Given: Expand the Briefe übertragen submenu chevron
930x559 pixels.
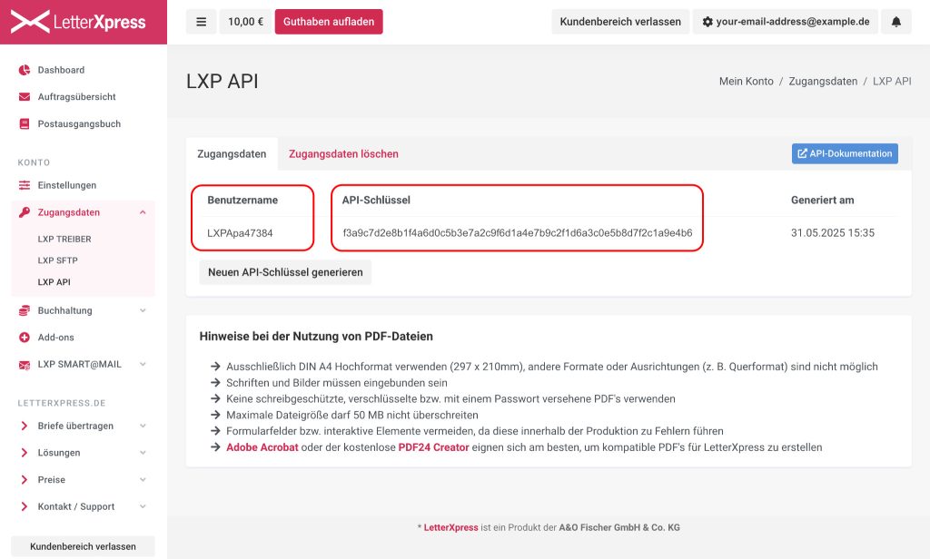Looking at the screenshot, I should pyautogui.click(x=143, y=426).
